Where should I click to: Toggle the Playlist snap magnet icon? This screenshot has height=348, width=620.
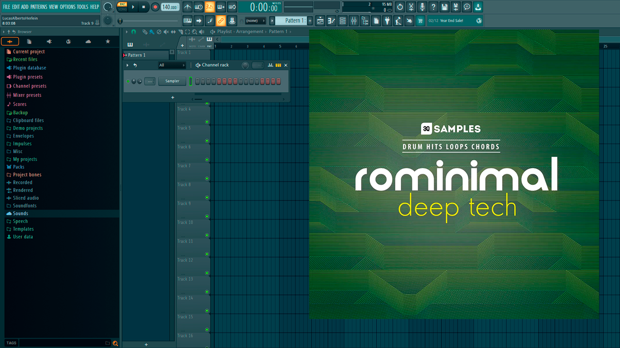[133, 32]
